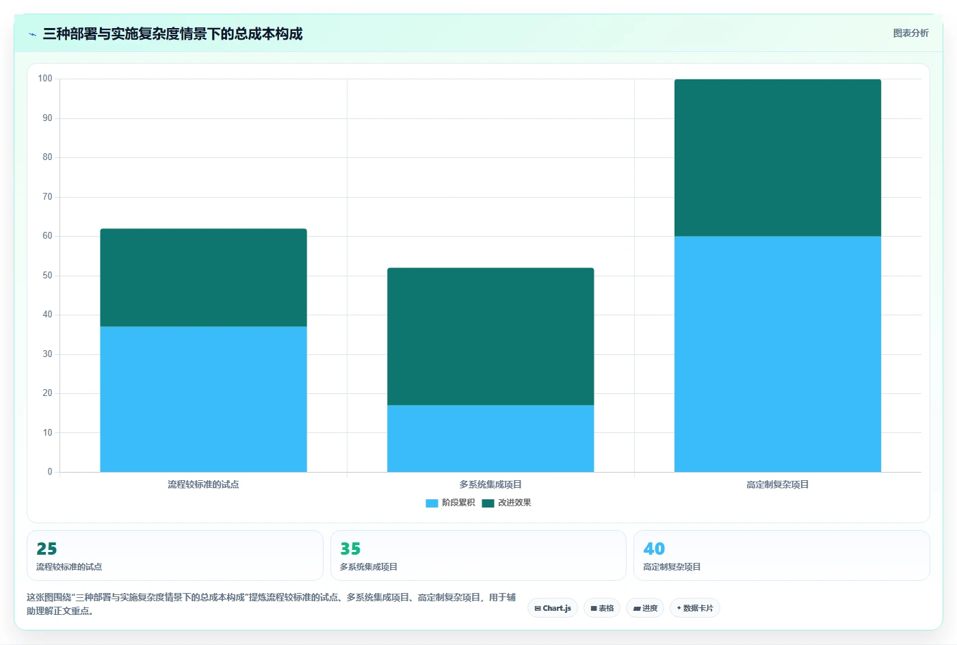Click the green segment of 多系统集成项目 bar
This screenshot has width=957, height=645.
point(490,337)
